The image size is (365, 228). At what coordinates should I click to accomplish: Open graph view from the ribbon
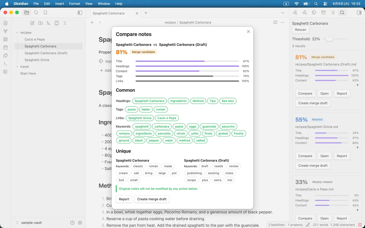[5, 31]
